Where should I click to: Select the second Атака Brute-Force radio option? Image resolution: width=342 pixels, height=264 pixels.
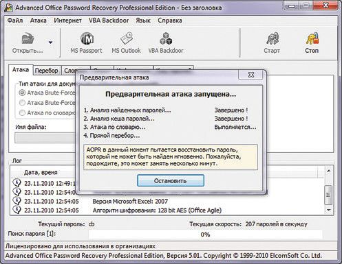[x=22, y=103]
